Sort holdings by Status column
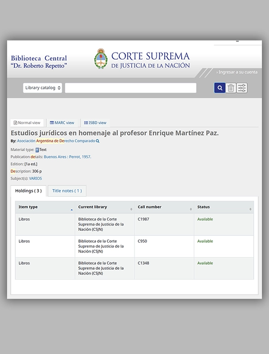 click(x=224, y=207)
